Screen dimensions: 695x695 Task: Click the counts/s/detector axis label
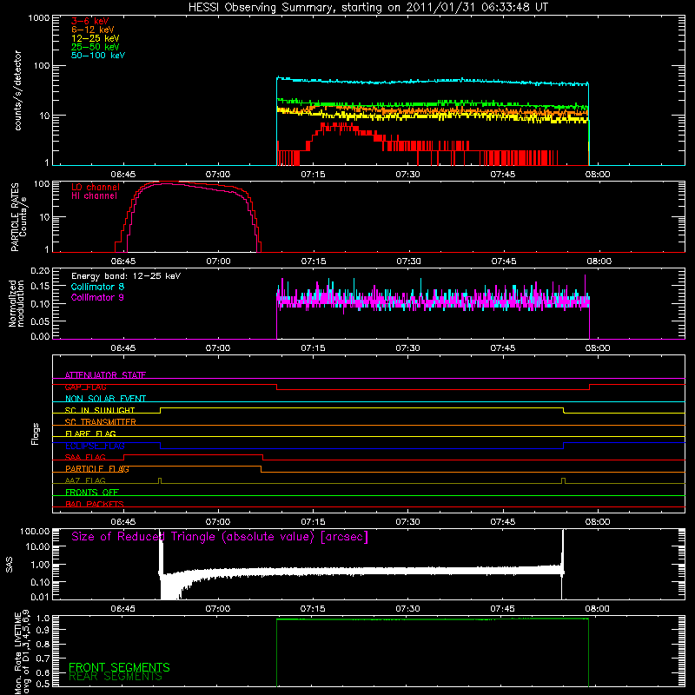click(17, 90)
